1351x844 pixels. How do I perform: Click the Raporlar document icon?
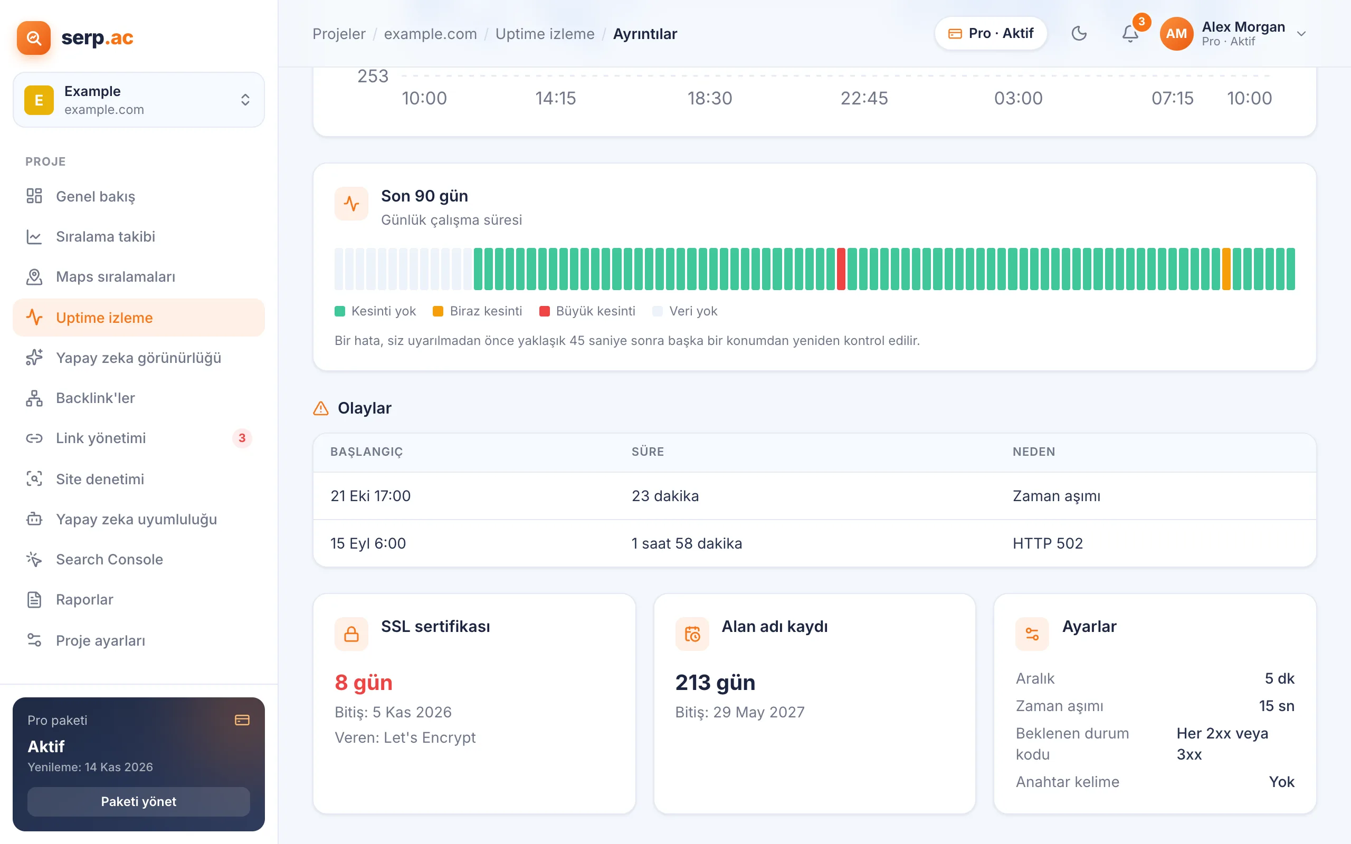point(34,600)
